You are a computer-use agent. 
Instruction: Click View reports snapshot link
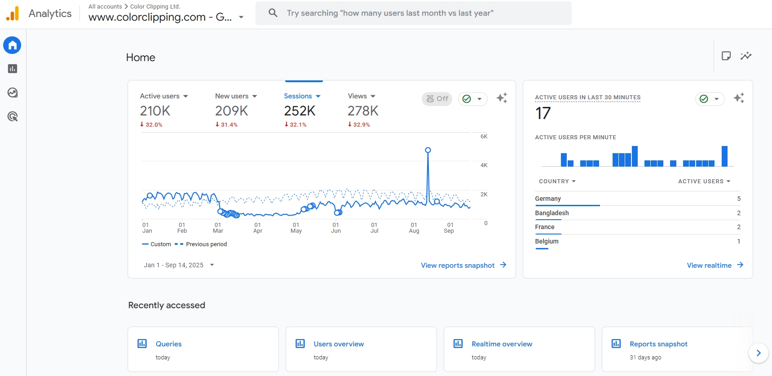pos(463,265)
